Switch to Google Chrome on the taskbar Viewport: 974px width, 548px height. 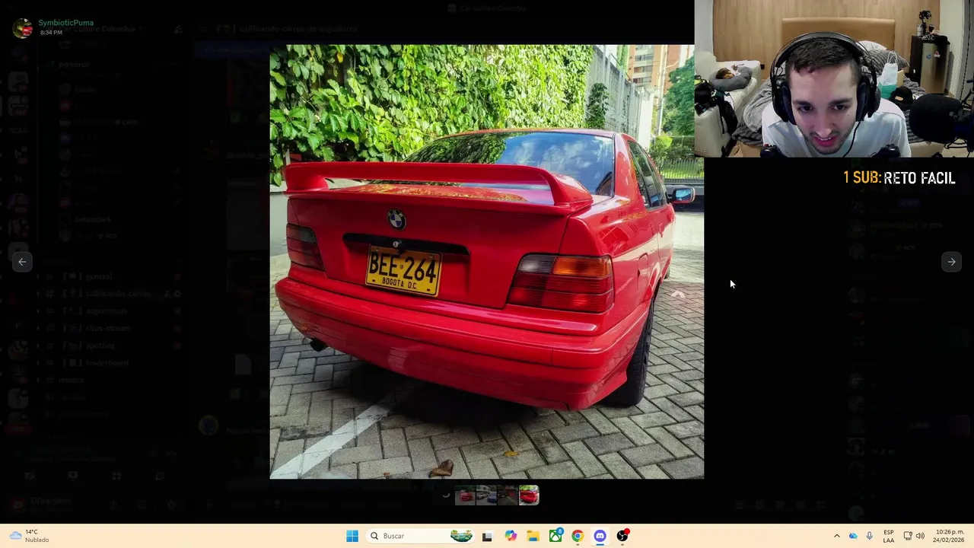click(x=578, y=536)
